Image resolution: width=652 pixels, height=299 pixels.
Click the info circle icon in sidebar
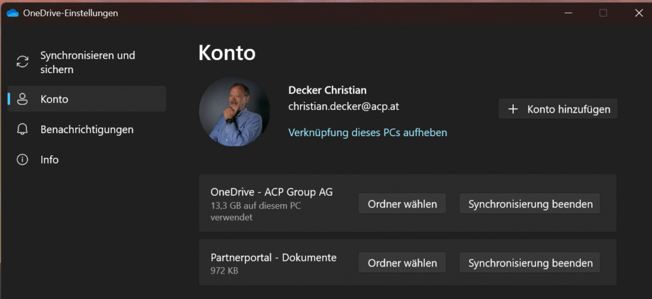[23, 160]
